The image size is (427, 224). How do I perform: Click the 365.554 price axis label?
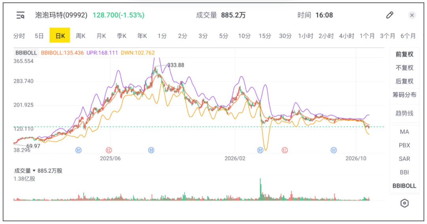coord(23,61)
